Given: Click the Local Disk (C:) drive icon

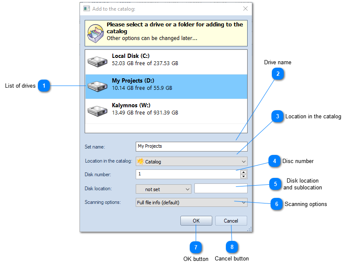Looking at the screenshot, I should pos(97,60).
